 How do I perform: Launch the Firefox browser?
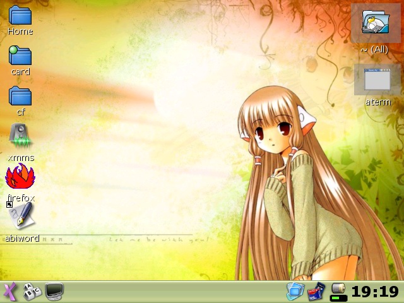pos(20,177)
